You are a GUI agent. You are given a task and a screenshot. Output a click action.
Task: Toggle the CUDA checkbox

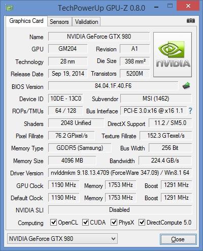(x=85, y=222)
